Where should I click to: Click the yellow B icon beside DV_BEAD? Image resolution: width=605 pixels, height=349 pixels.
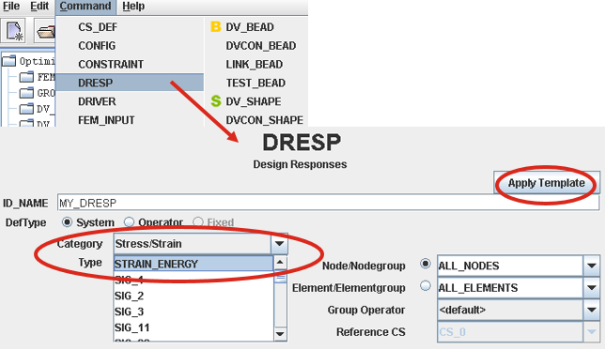[x=215, y=27]
